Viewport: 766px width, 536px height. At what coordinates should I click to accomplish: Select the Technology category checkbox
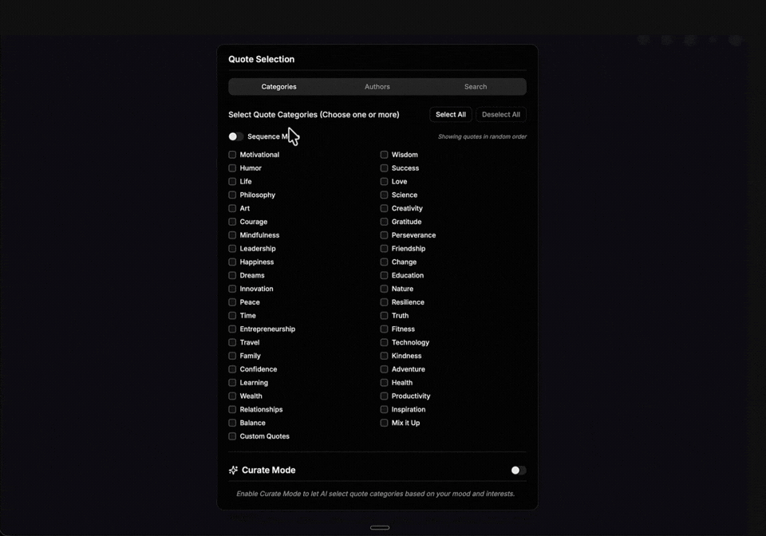pos(384,343)
